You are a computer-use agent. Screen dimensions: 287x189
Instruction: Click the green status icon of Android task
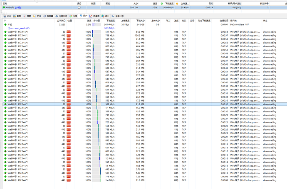tap(4, 7)
